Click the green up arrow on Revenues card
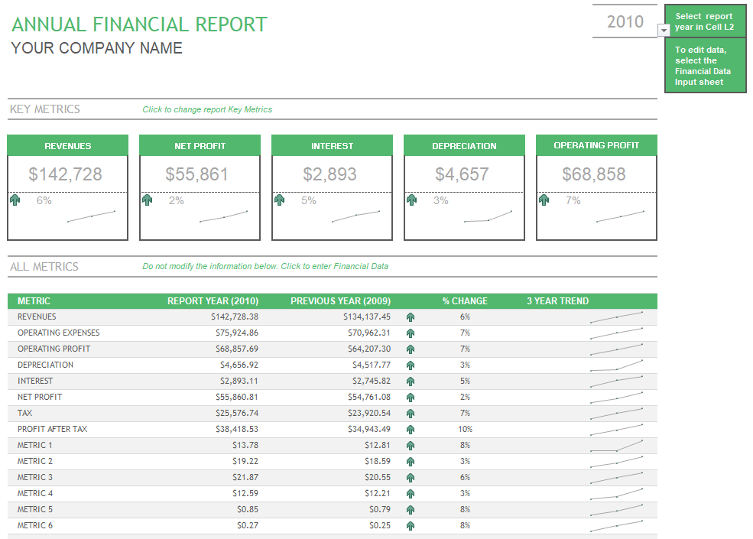753x539 pixels. pos(15,200)
